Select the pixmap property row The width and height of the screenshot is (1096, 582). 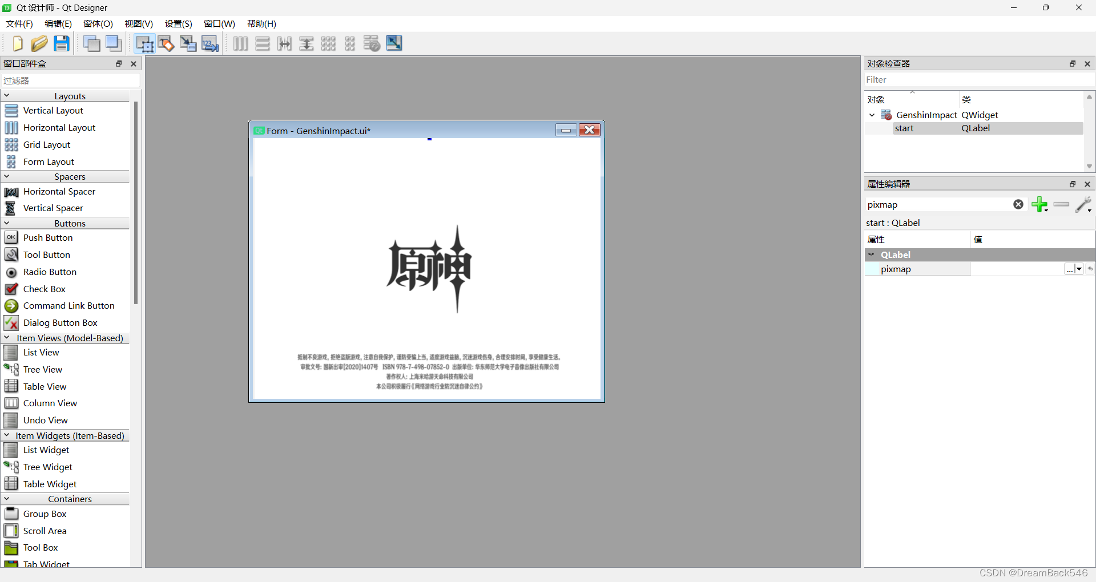click(x=980, y=269)
